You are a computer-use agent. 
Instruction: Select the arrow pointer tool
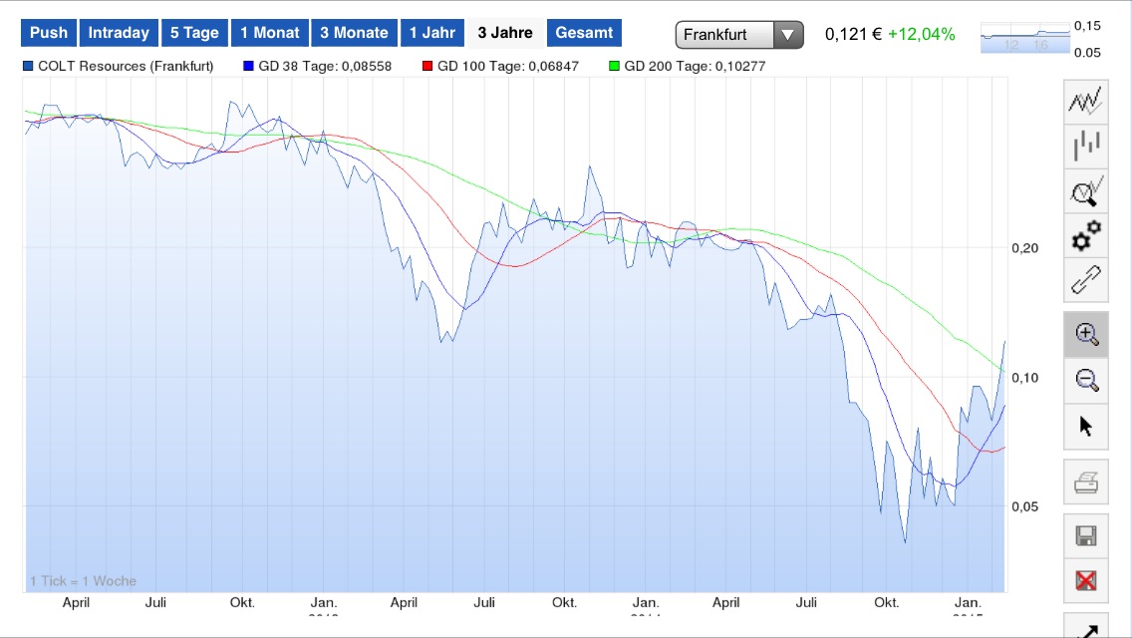tap(1086, 427)
